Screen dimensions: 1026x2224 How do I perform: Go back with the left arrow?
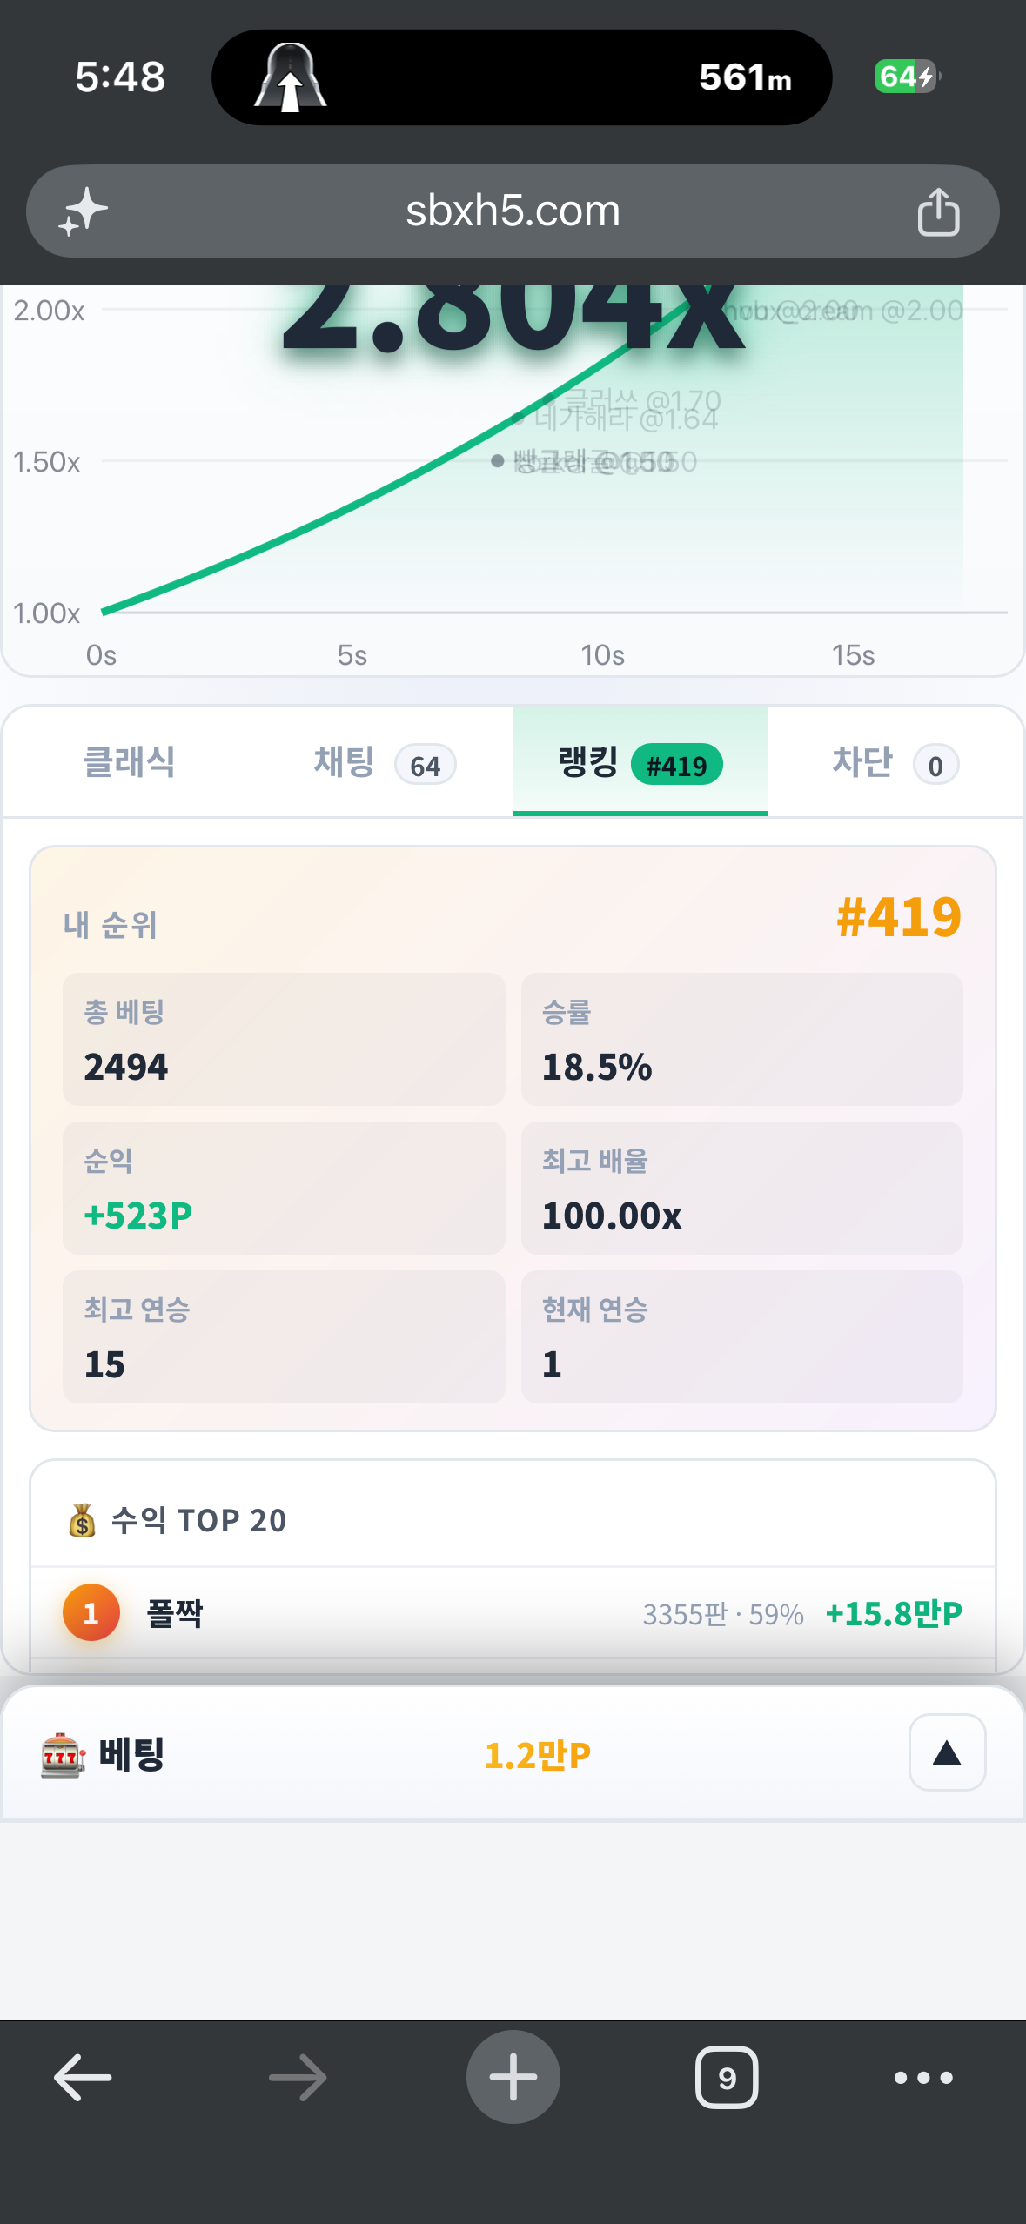coord(83,2078)
